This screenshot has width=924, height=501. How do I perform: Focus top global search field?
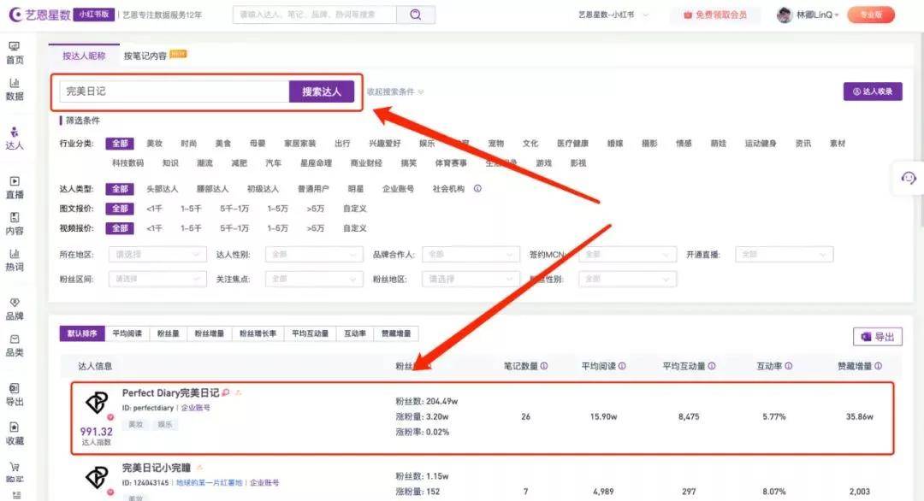coord(315,15)
